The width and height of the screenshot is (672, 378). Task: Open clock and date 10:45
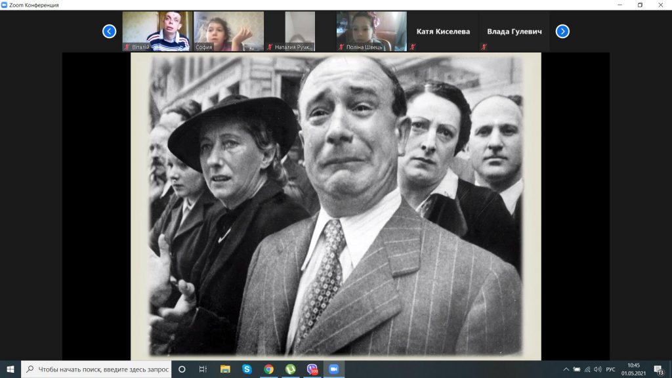click(633, 369)
